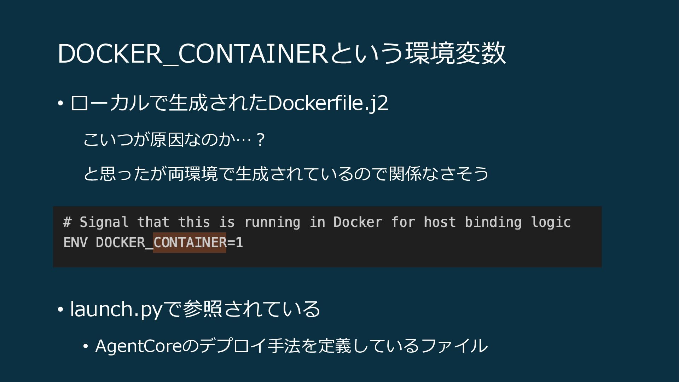679x382 pixels.
Task: Click the line こいつが原因なのか…？
Action: [x=174, y=139]
